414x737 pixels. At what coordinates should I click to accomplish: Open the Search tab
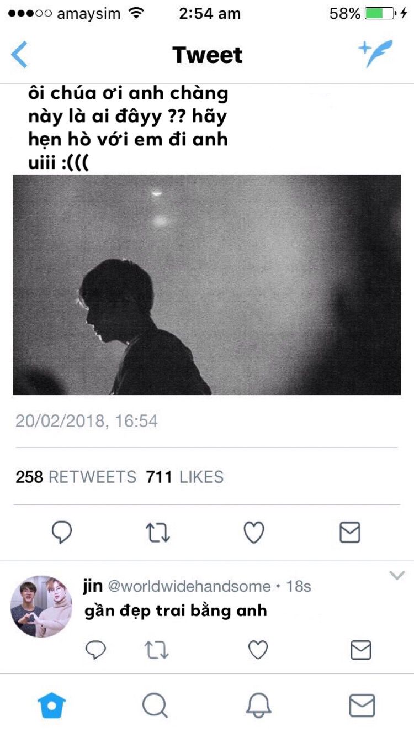click(x=155, y=706)
